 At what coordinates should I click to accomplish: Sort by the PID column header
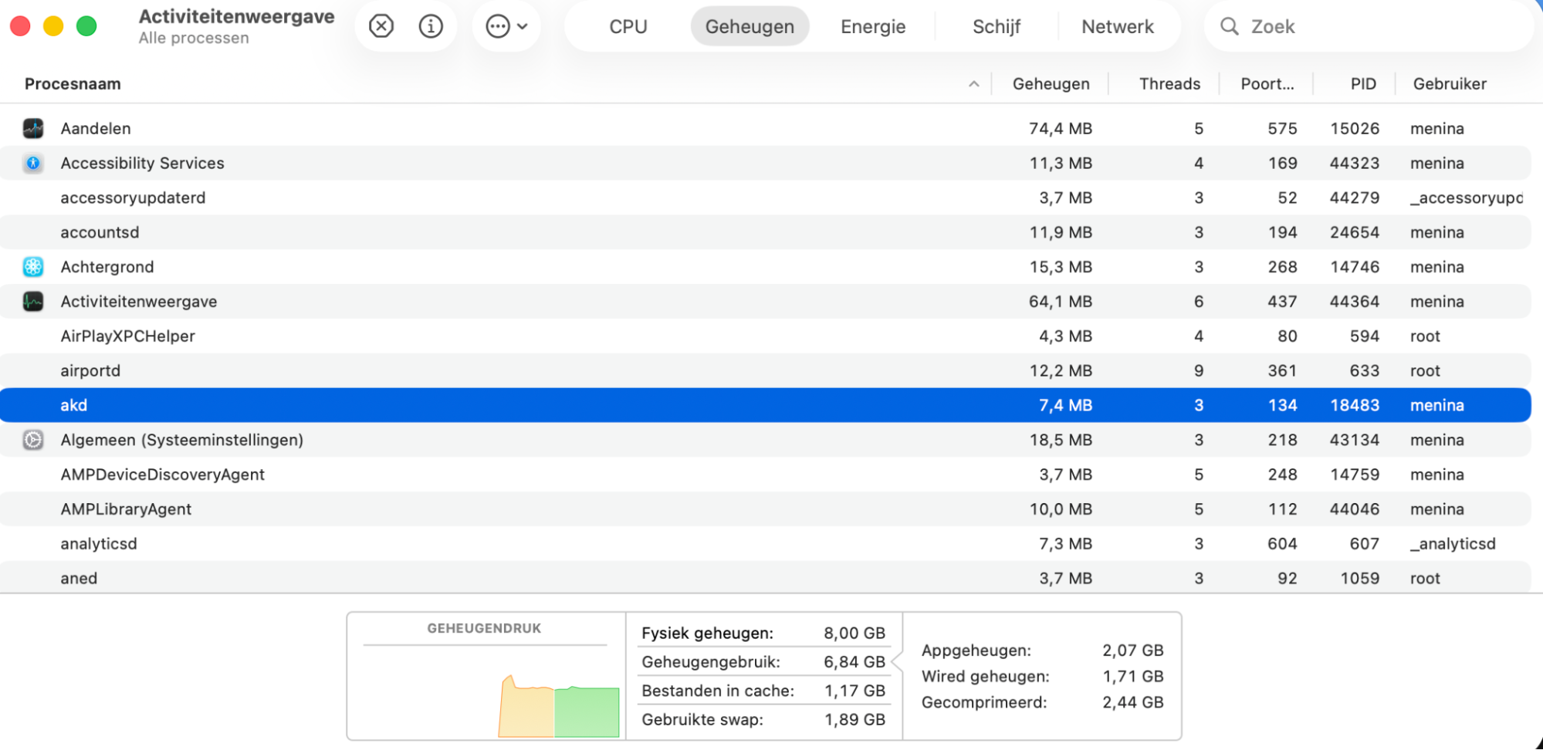[1363, 83]
